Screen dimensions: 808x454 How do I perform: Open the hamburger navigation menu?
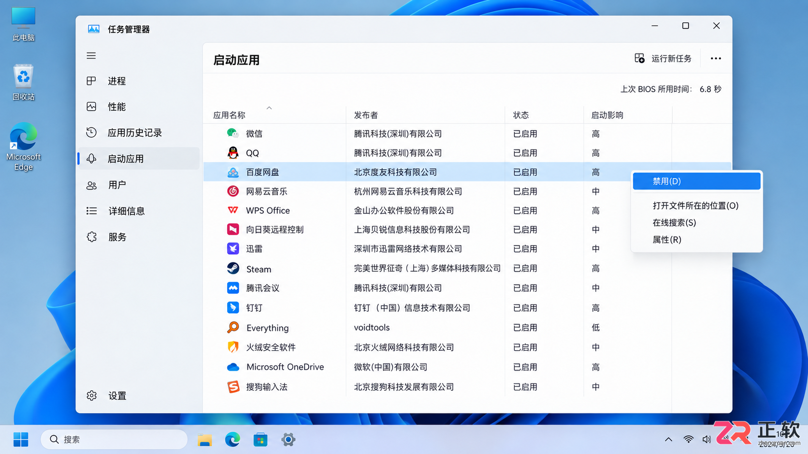pos(91,55)
